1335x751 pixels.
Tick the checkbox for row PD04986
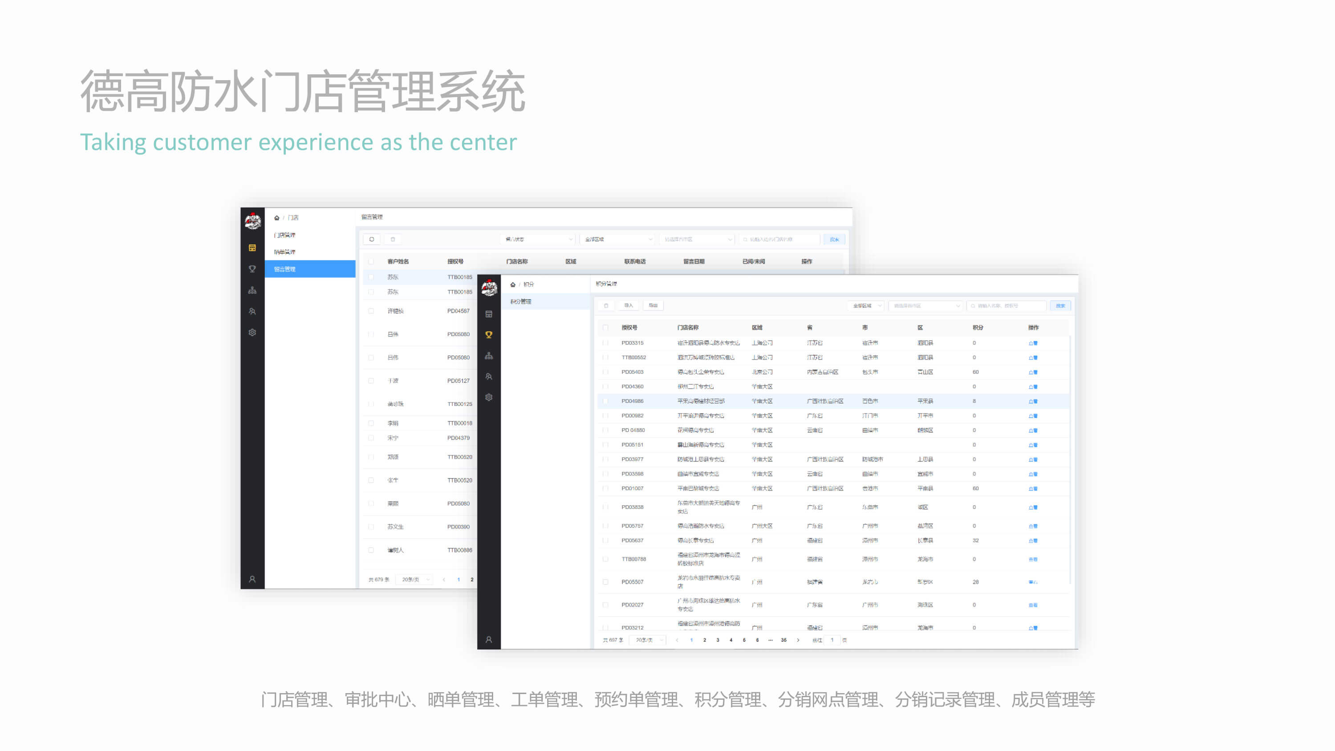click(605, 401)
